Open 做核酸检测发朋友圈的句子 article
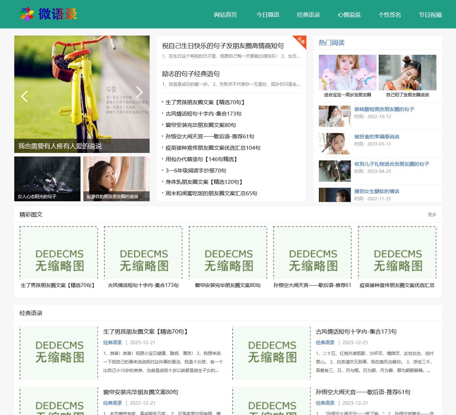456x415 pixels. pyautogui.click(x=384, y=109)
